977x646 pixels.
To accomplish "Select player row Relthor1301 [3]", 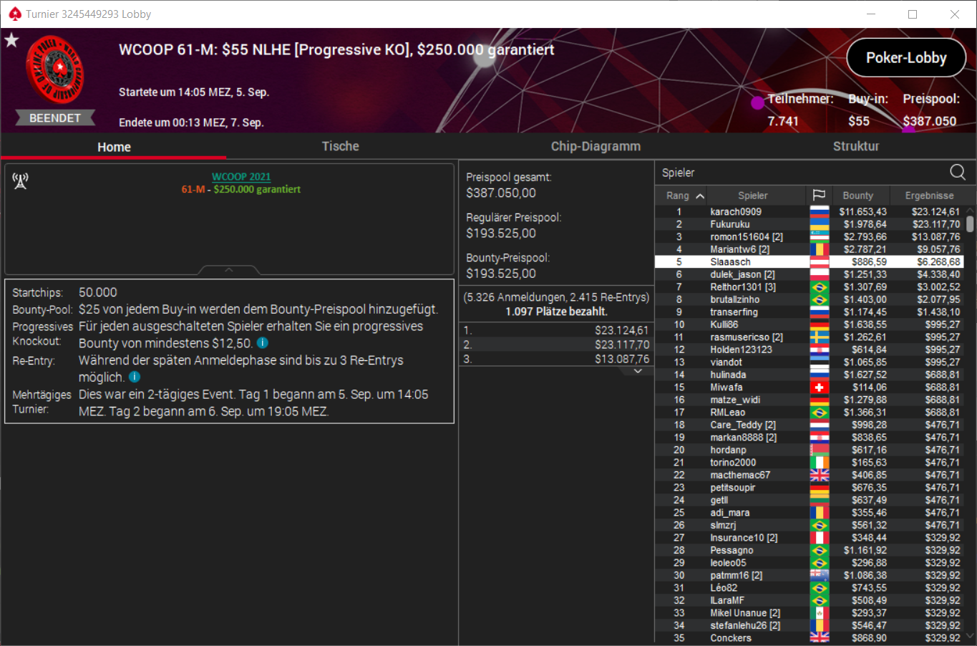I will [x=809, y=287].
